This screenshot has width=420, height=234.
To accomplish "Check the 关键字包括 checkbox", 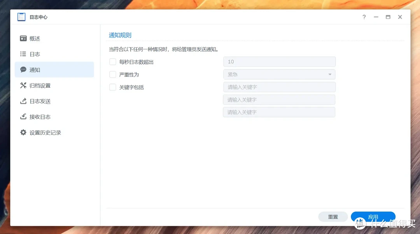I will tap(113, 87).
